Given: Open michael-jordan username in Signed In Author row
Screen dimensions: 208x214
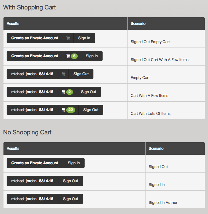Looking at the screenshot, I should (24, 199).
